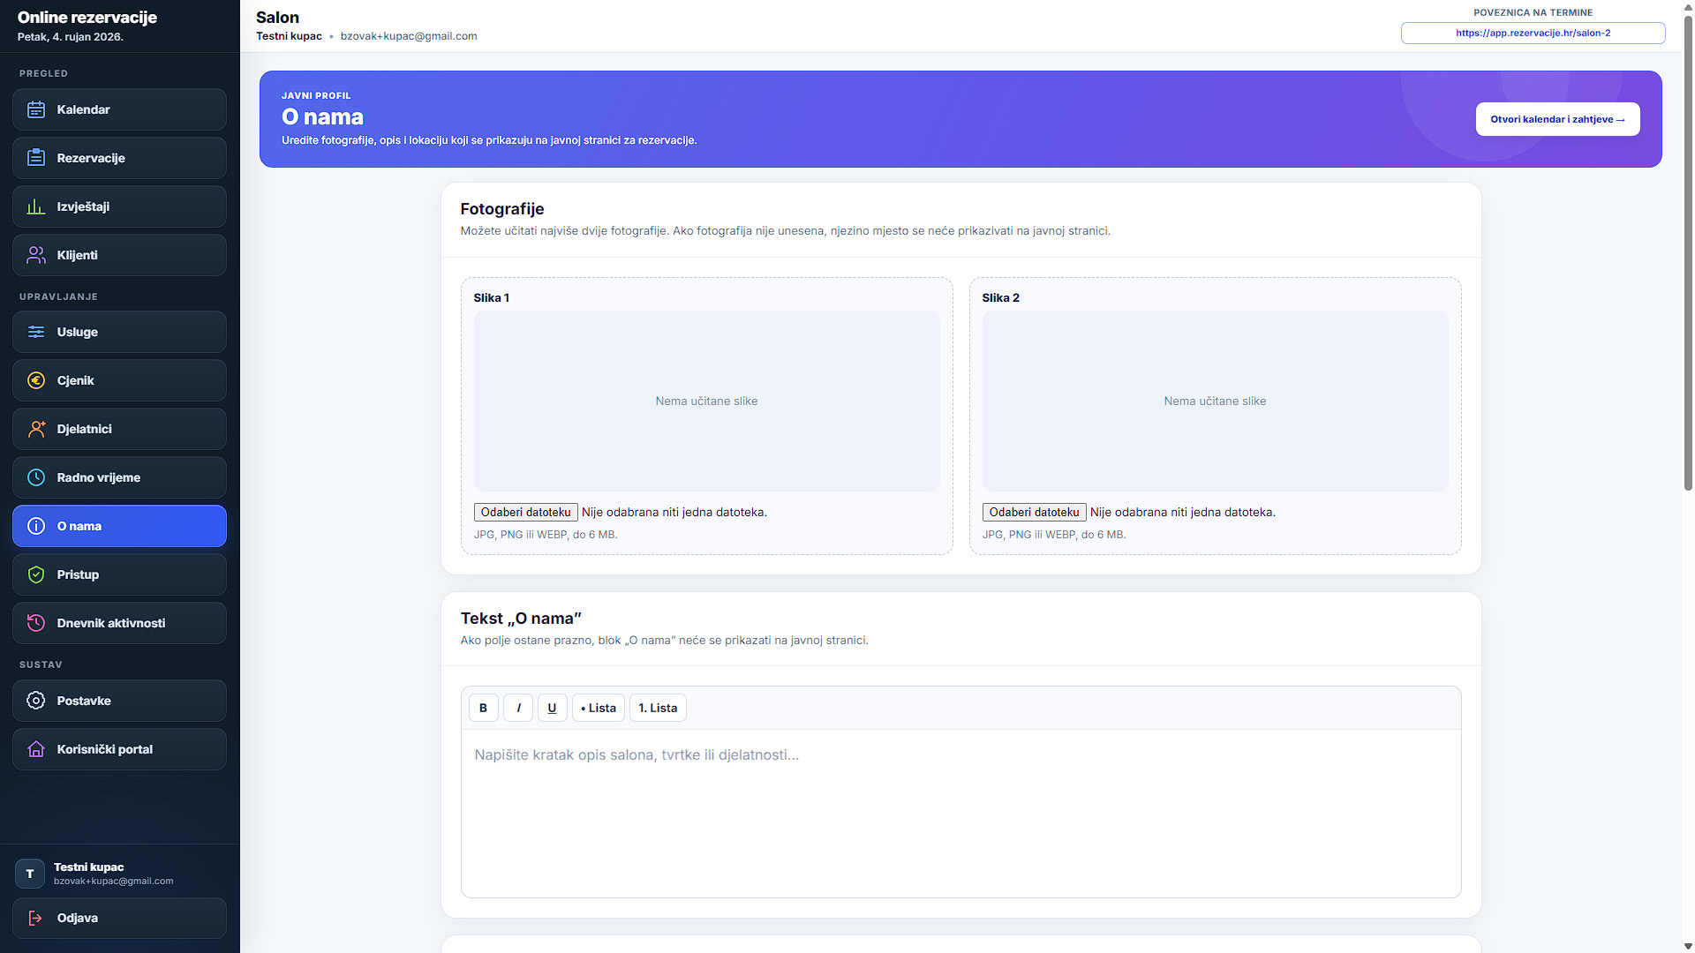Click Otvori kalendar i zahtjeve button
Screen dimensions: 1695x953
pyautogui.click(x=1557, y=119)
